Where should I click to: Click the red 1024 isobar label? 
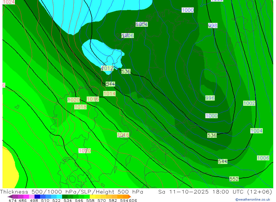tap(9, 2)
